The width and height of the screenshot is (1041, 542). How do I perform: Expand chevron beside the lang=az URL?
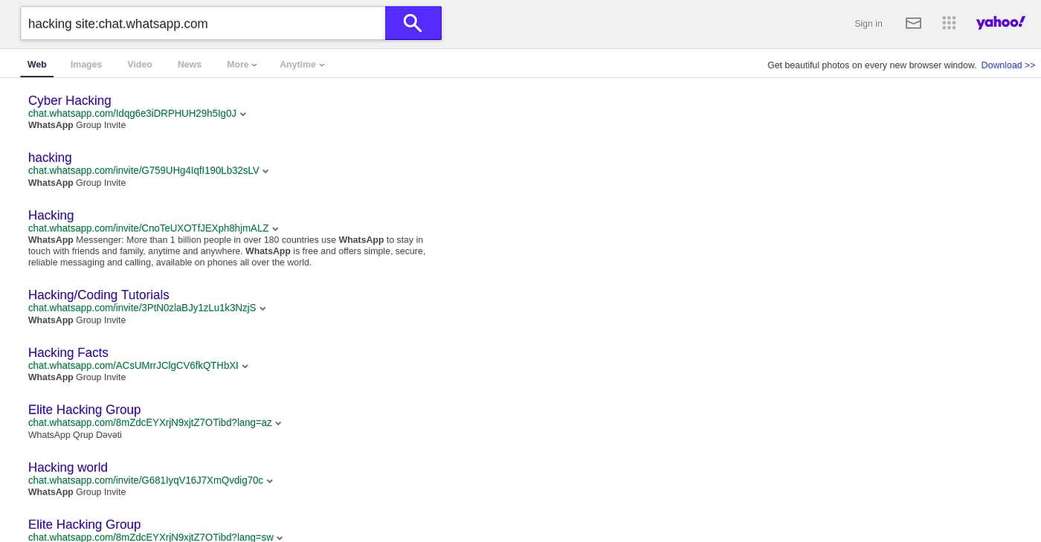[278, 424]
